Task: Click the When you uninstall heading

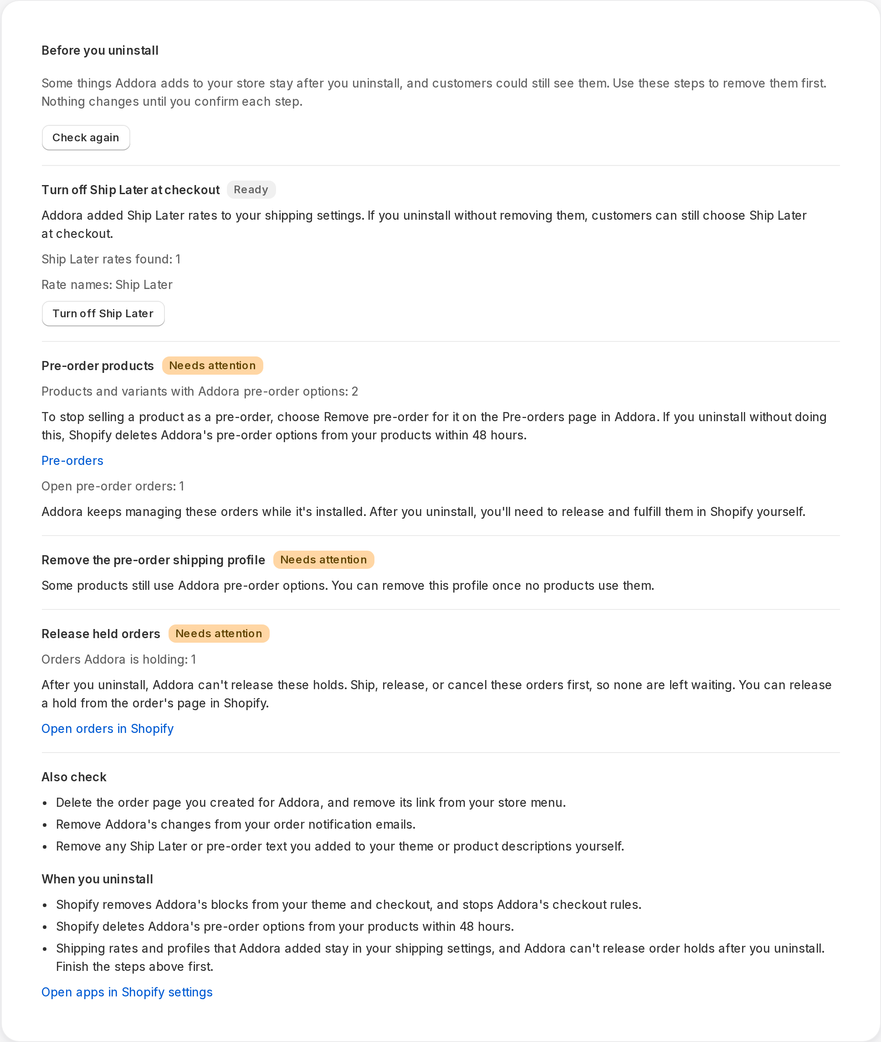Action: 97,879
